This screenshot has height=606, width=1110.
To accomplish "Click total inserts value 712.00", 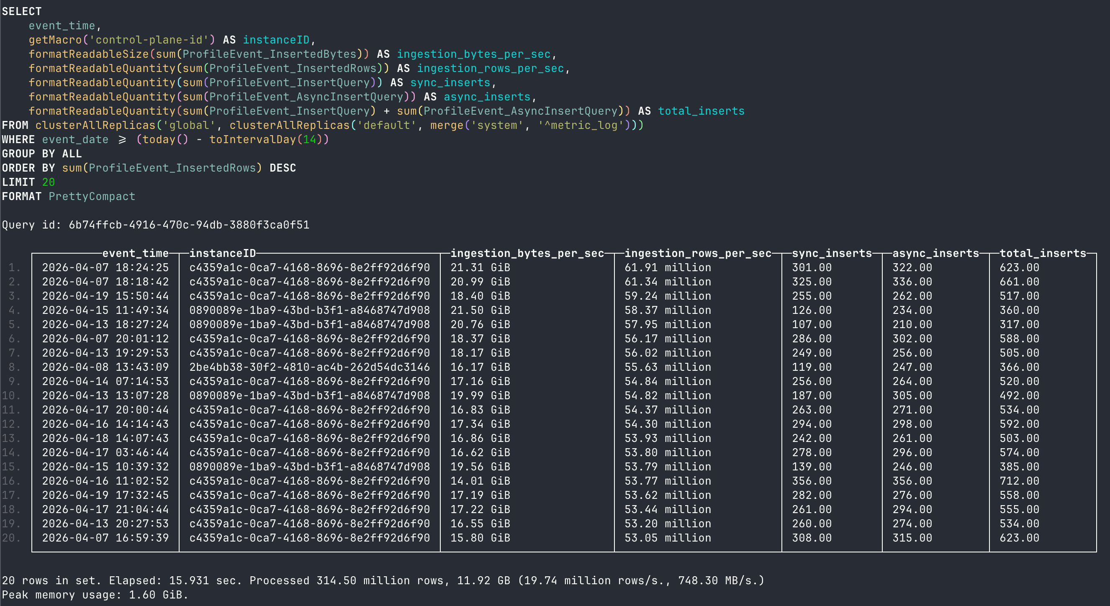I will [1019, 481].
